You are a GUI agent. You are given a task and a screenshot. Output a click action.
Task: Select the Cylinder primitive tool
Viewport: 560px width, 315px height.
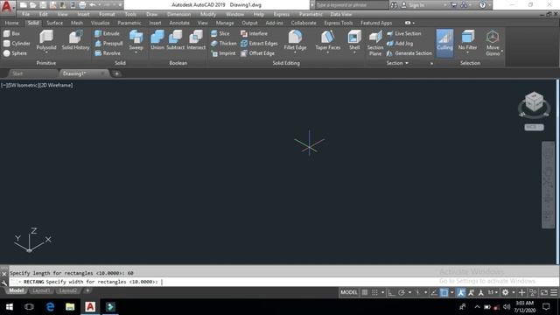17,44
